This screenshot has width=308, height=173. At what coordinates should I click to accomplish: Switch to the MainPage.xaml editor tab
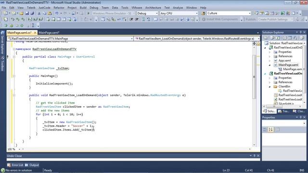point(49,33)
